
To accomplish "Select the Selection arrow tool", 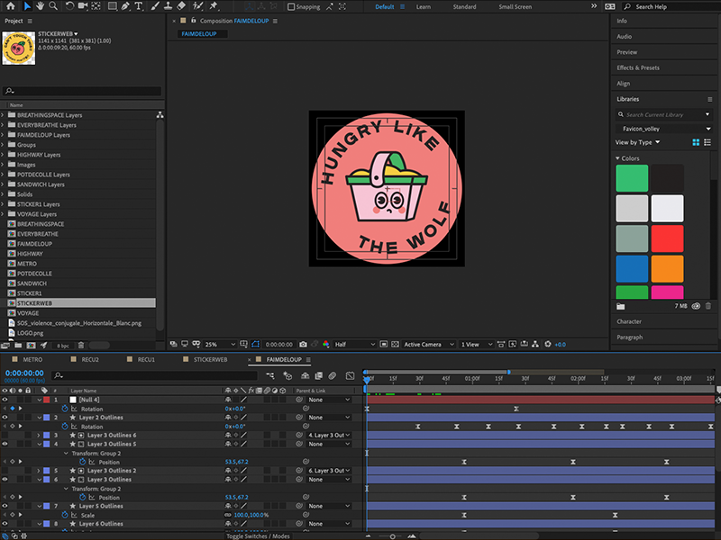I will point(27,6).
